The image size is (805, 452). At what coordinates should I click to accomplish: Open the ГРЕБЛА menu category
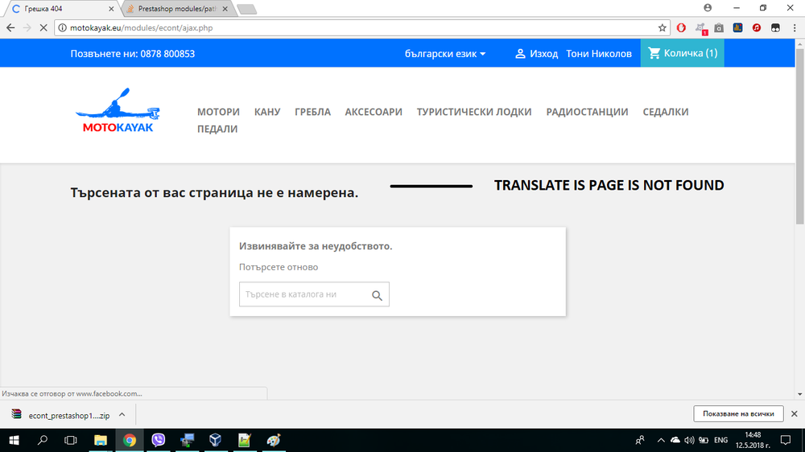(312, 112)
